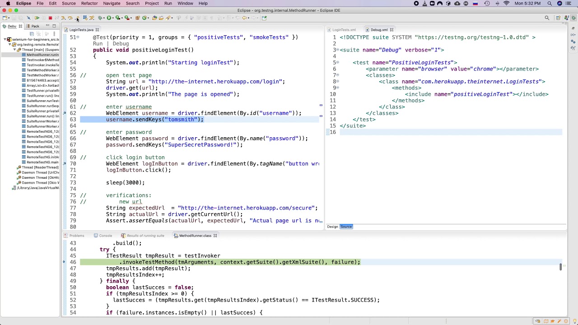Switch XML editor to Design tab
Screen dimensions: 578x325
pyautogui.click(x=332, y=227)
